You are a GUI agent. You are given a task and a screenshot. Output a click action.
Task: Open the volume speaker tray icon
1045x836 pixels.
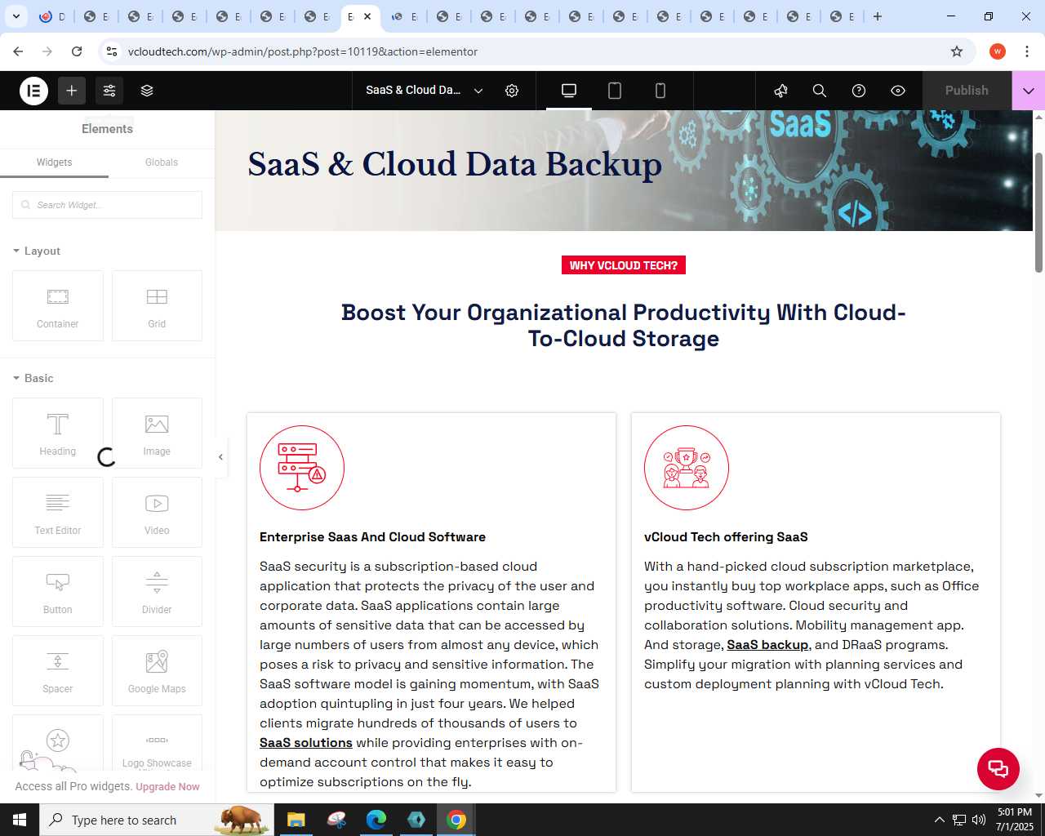(979, 820)
